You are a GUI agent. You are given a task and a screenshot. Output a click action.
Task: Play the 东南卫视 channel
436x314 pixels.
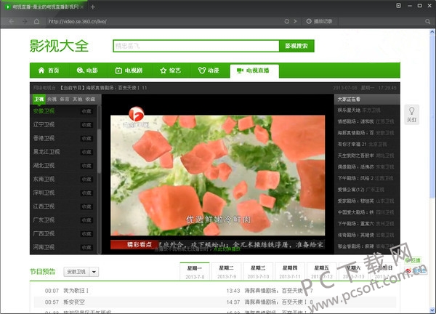[44, 179]
